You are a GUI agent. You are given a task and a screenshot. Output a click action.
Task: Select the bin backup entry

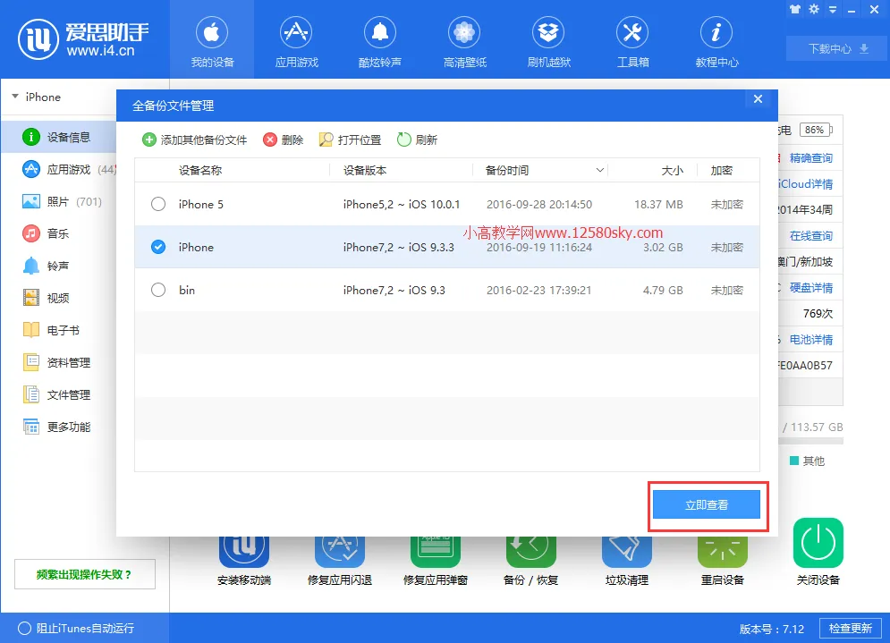(x=158, y=290)
